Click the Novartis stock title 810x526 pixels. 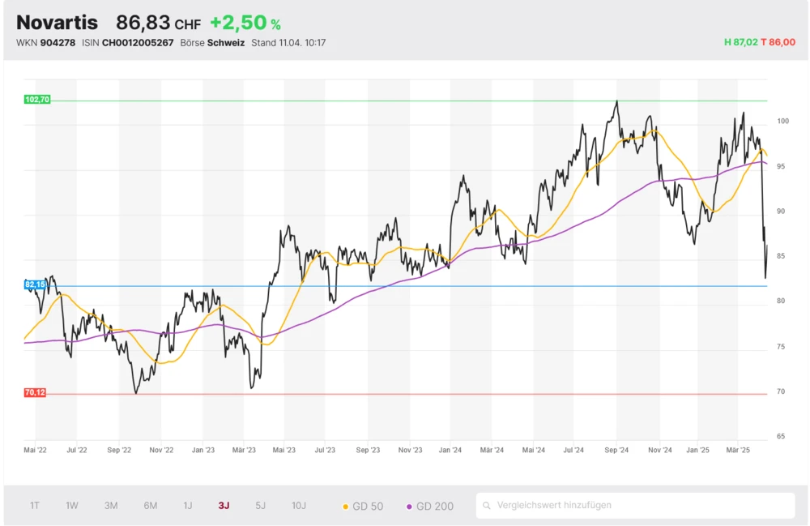pyautogui.click(x=57, y=23)
